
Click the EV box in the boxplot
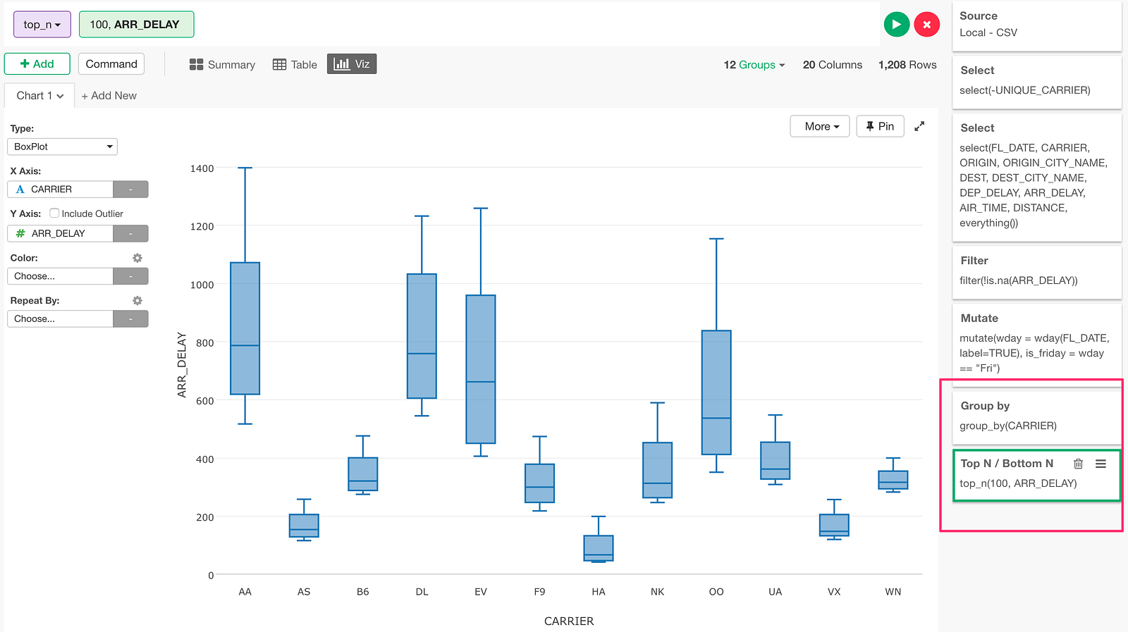[x=481, y=369]
